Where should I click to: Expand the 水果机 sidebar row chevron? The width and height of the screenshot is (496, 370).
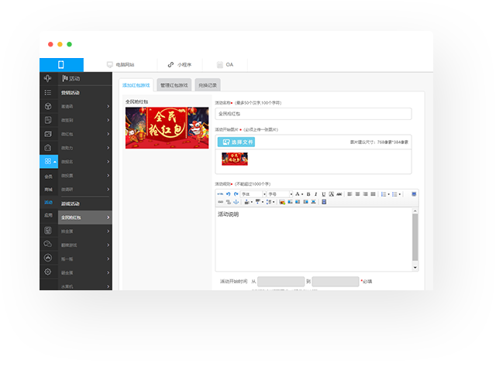(x=108, y=286)
